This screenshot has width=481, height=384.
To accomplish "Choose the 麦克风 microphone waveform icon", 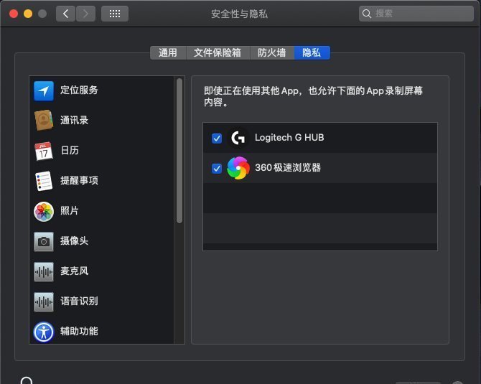I will tap(44, 272).
